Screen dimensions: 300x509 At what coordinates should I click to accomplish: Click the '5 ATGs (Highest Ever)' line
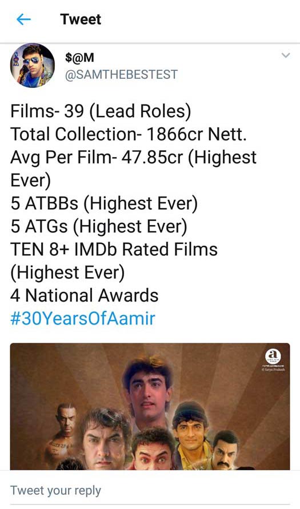coord(99,227)
